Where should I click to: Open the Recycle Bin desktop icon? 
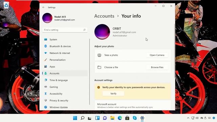click(x=6, y=5)
